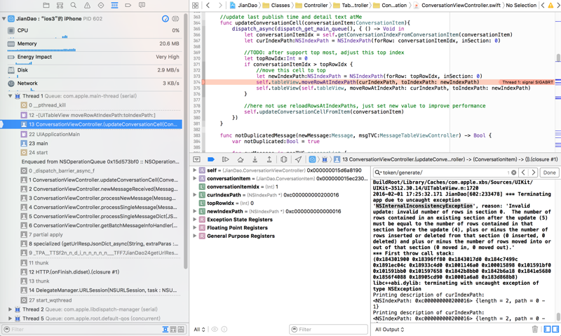This screenshot has height=336, width=561.
Task: Toggle breakpoints activation in debug bar
Action: (x=210, y=160)
